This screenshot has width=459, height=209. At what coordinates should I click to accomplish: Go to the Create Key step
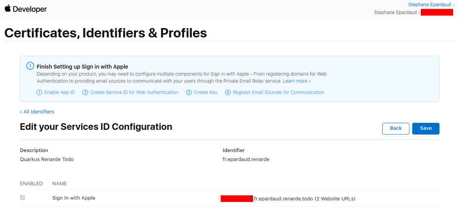point(206,92)
